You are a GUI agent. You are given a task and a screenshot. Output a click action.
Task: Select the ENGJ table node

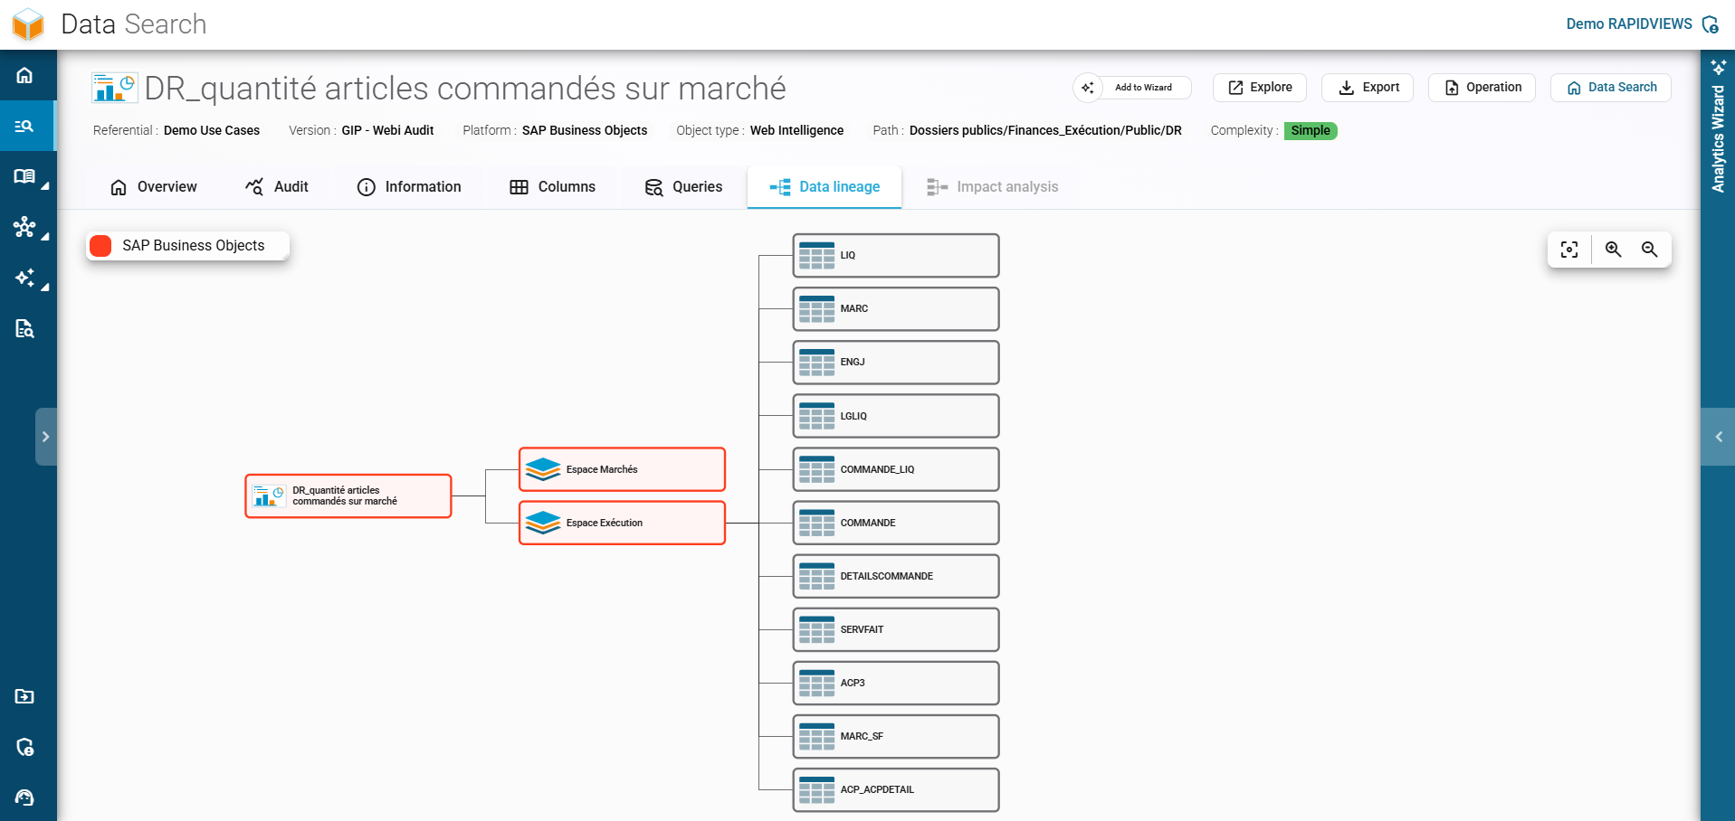(x=896, y=363)
